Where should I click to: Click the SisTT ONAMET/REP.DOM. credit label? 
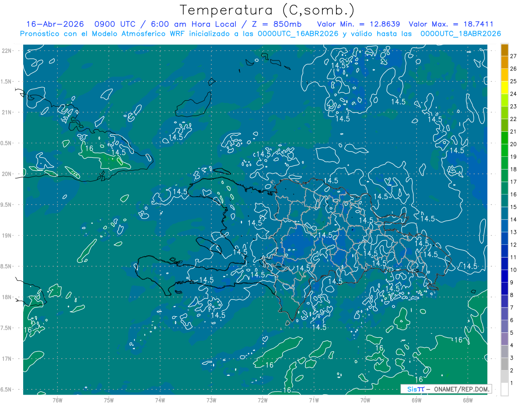pos(446,389)
